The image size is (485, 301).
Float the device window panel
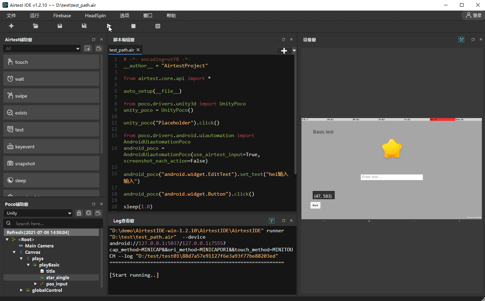click(473, 39)
